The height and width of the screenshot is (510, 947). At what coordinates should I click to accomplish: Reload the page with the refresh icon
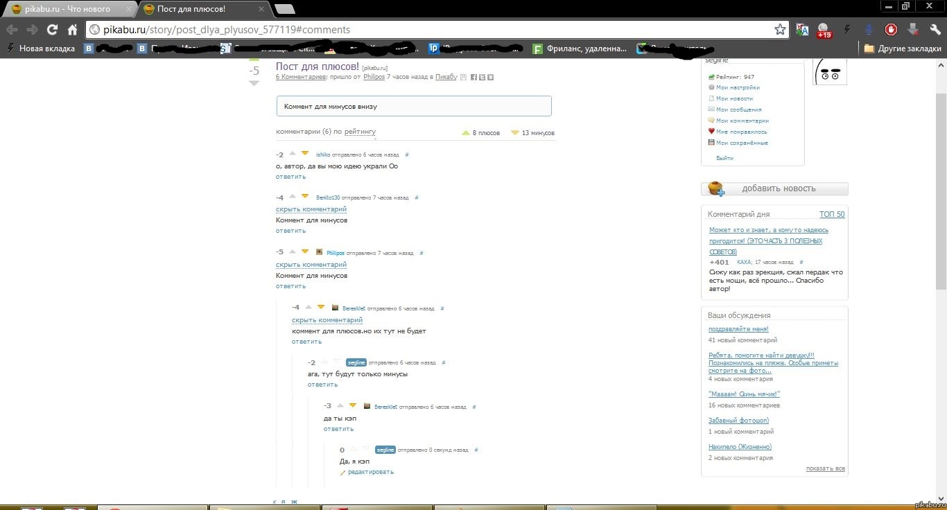52,30
